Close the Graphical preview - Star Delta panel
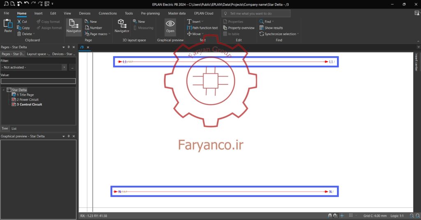The width and height of the screenshot is (421, 220). point(74,136)
